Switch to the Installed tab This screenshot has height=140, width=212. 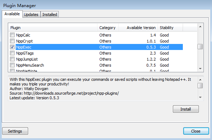(49, 15)
